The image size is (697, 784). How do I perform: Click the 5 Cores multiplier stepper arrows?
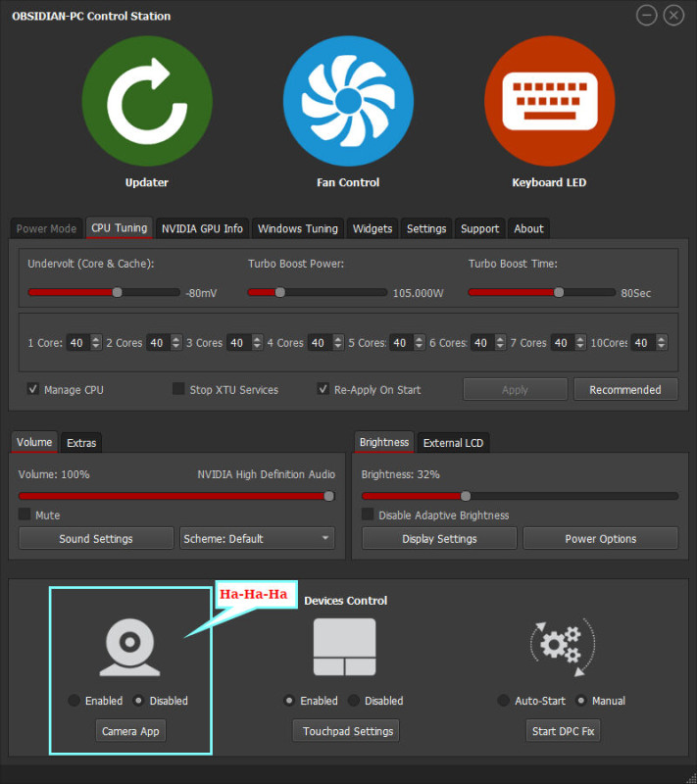coord(419,342)
